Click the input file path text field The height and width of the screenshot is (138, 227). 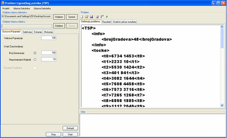point(27,16)
